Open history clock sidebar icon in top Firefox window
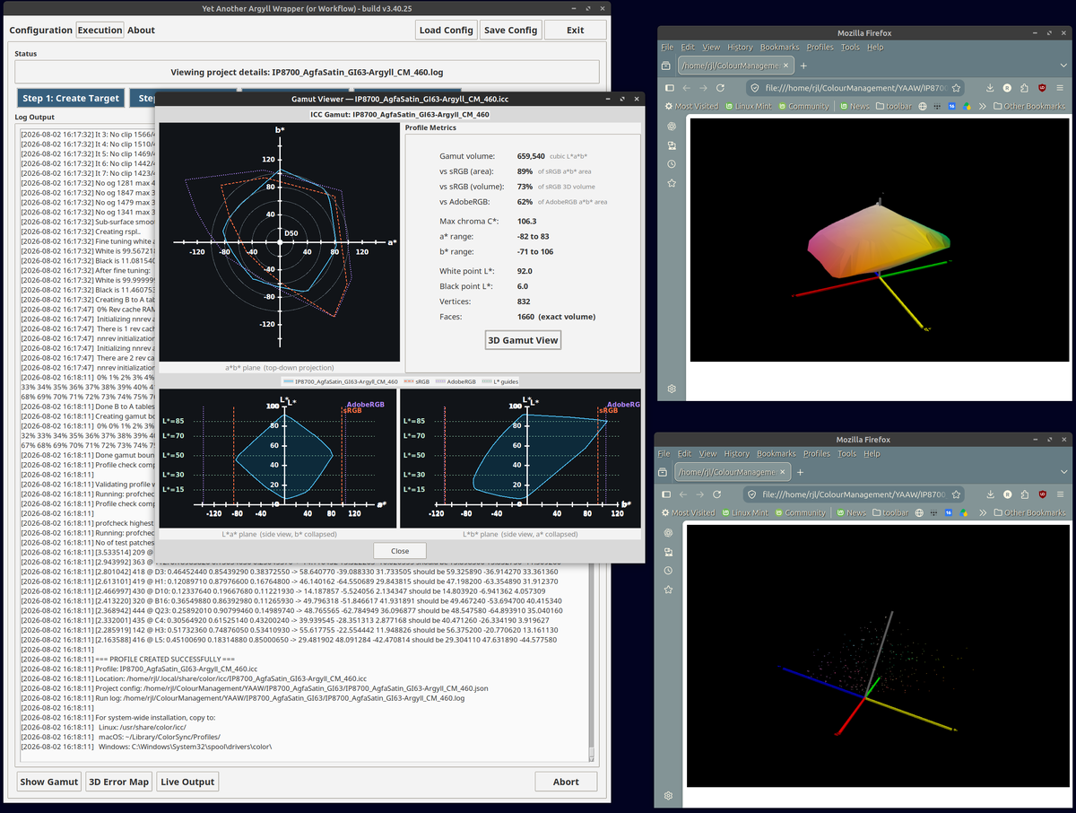This screenshot has height=813, width=1076. [x=671, y=164]
